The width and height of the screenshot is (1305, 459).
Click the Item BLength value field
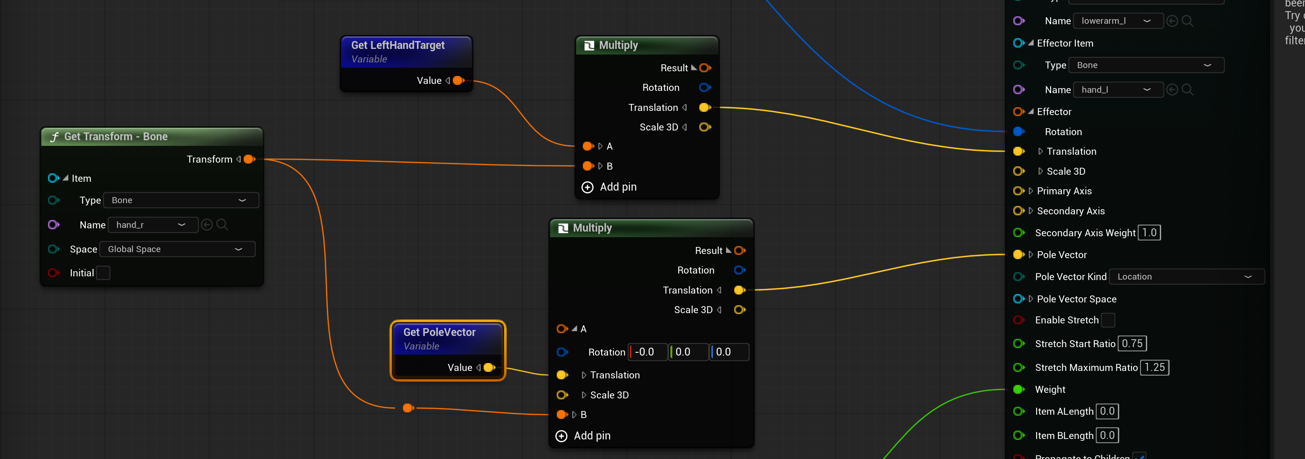click(x=1107, y=435)
